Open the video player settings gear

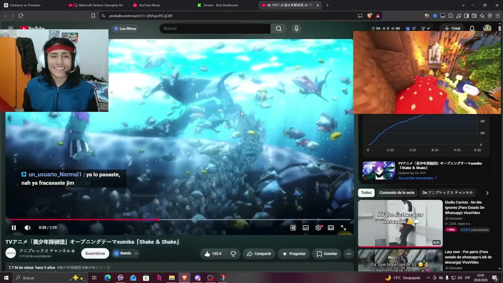click(x=318, y=228)
